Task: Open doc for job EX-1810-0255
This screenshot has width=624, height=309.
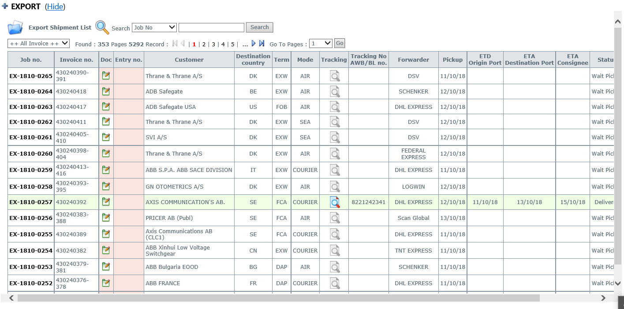Action: pos(106,234)
